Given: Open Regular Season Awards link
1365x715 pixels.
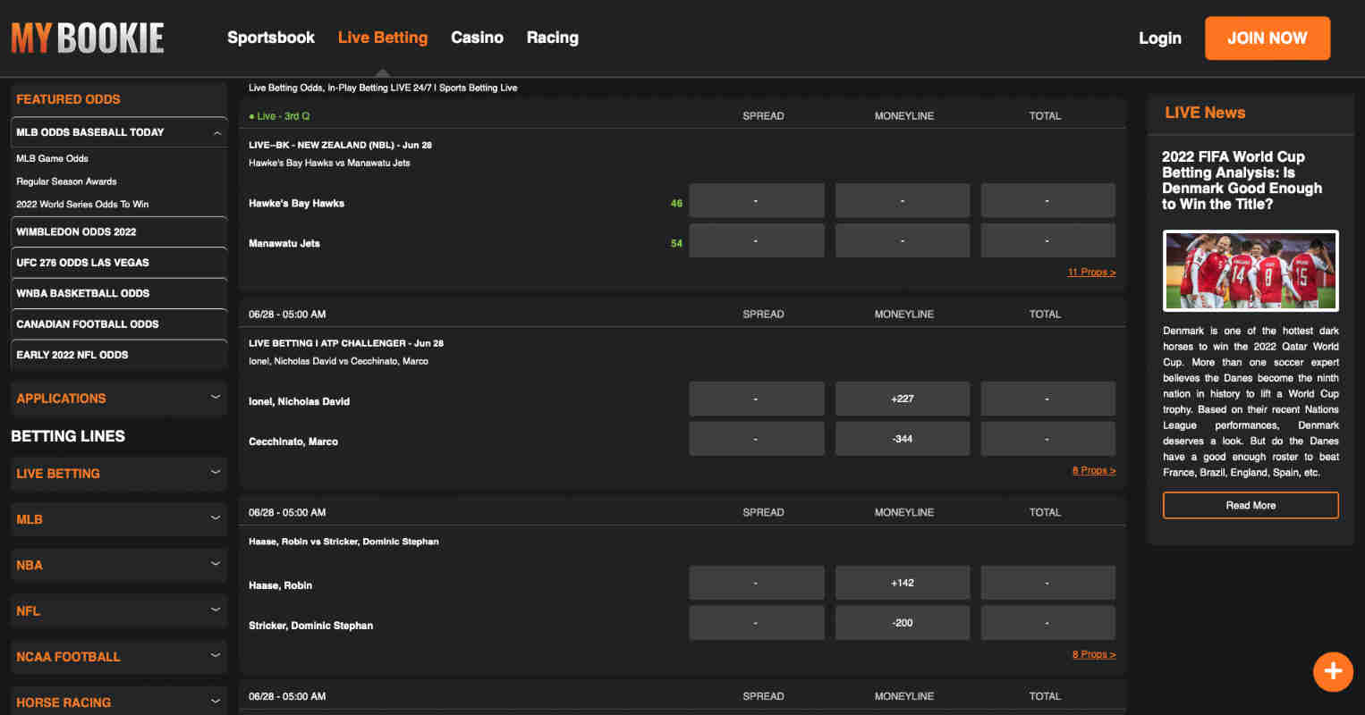Looking at the screenshot, I should [x=66, y=181].
